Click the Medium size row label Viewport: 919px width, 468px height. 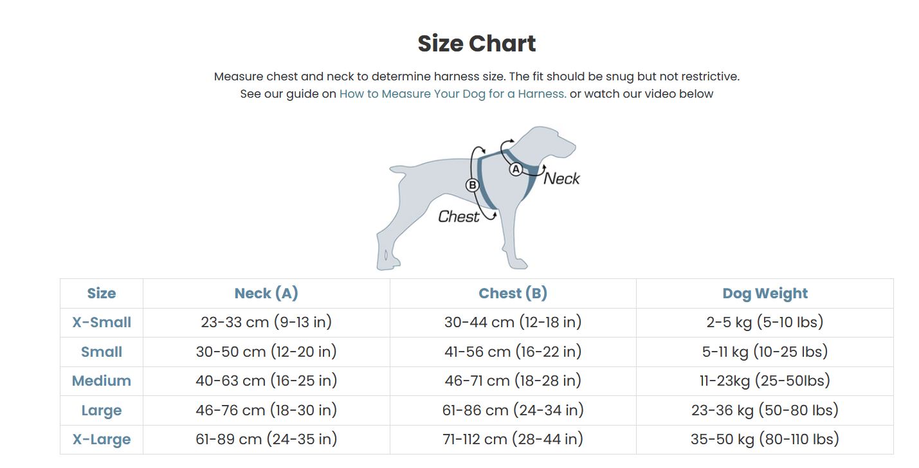pos(102,381)
